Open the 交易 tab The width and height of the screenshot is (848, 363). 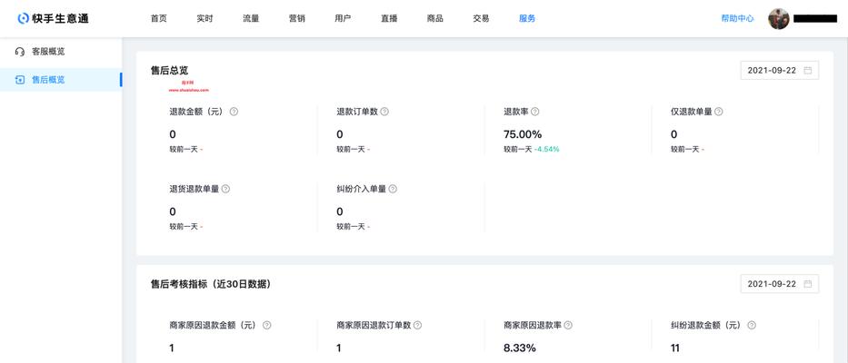coord(481,18)
